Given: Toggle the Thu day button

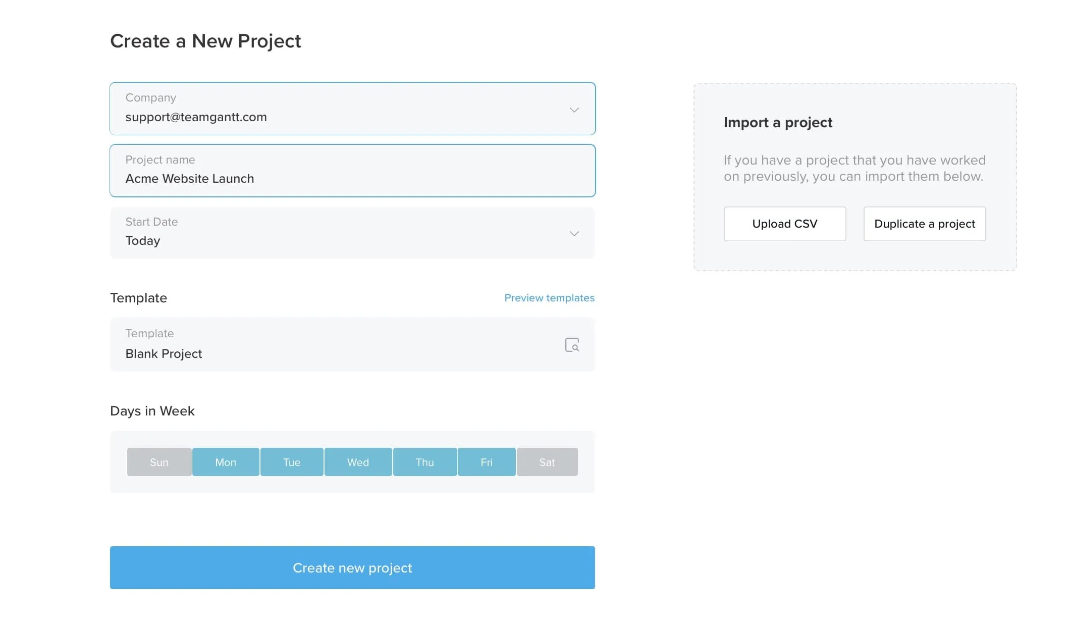Looking at the screenshot, I should [425, 462].
